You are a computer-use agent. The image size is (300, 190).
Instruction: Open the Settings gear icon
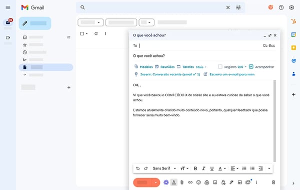291,7
